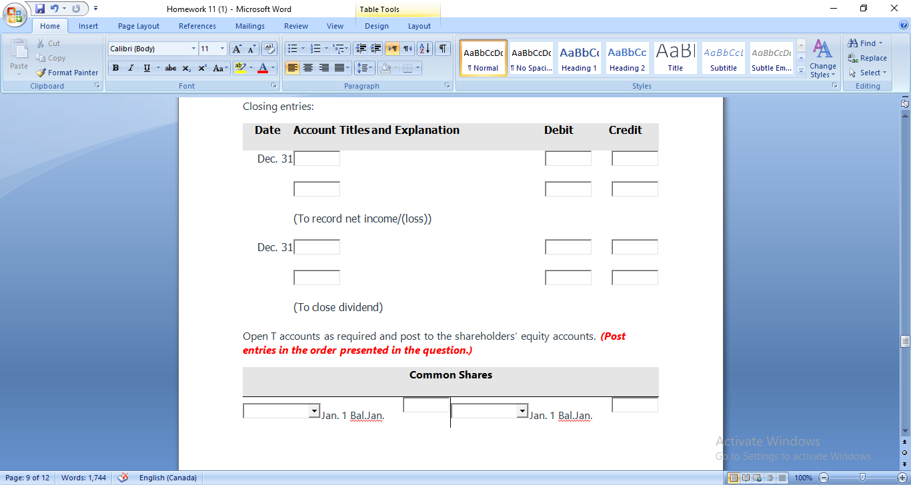Expand the Styles gallery
Screen dimensions: 911x485
[801, 71]
